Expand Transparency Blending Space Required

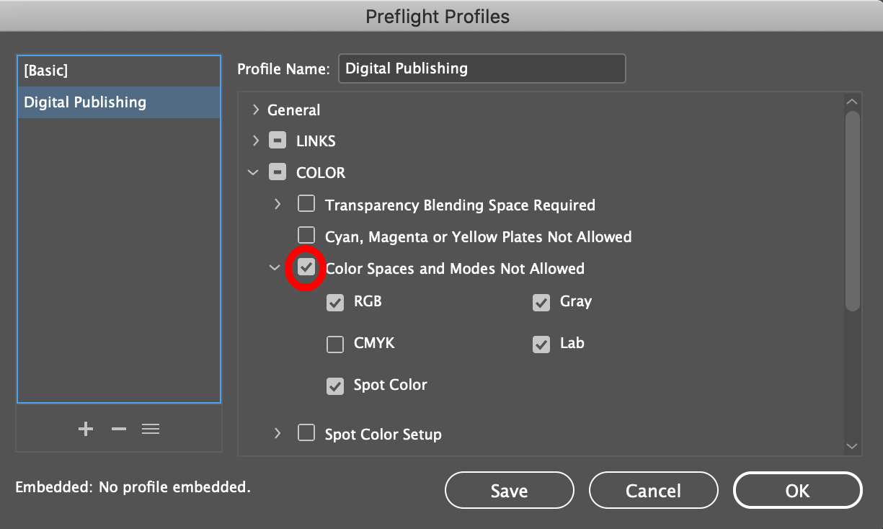[278, 204]
